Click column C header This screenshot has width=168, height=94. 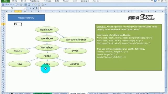[x=18, y=11]
